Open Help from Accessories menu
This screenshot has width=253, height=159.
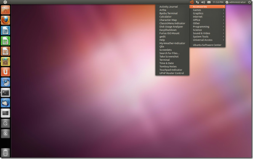click(172, 40)
